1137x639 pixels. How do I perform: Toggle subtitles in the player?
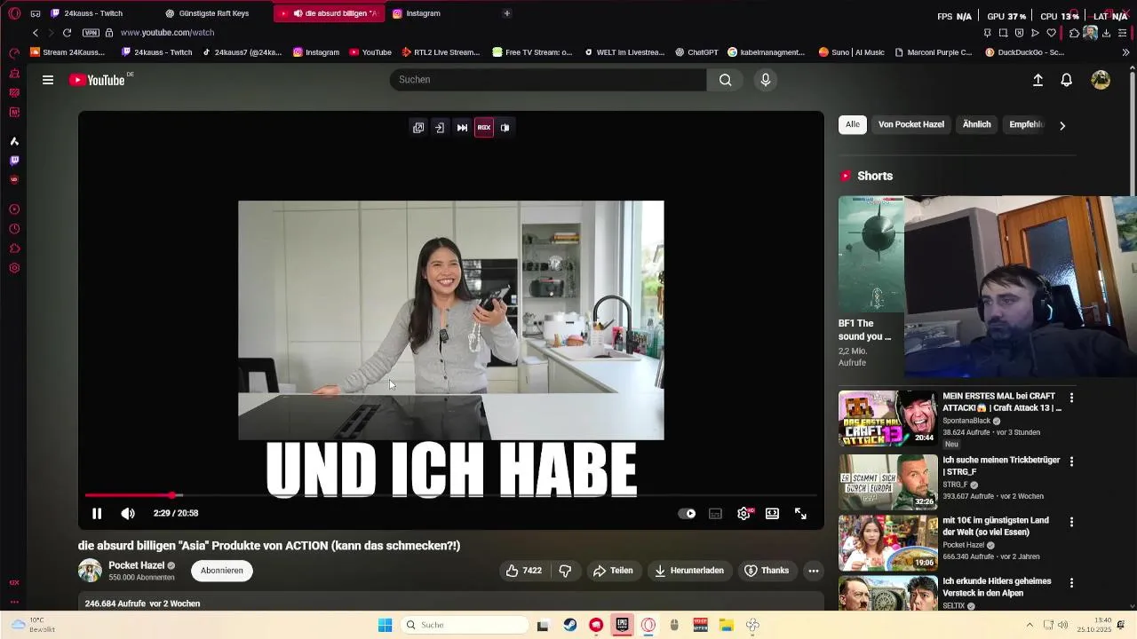coord(715,514)
